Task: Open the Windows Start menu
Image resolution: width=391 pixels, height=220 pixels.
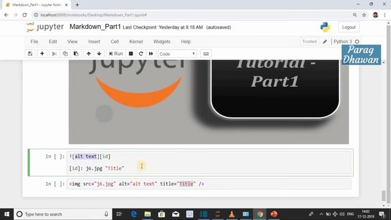Action: pyautogui.click(x=7, y=214)
